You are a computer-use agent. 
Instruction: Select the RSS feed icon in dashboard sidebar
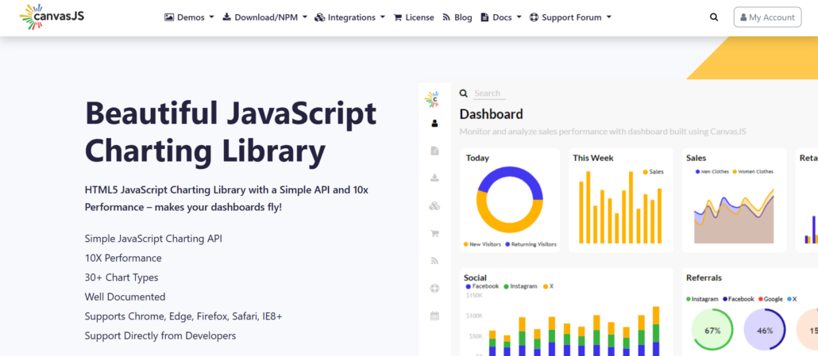(434, 260)
